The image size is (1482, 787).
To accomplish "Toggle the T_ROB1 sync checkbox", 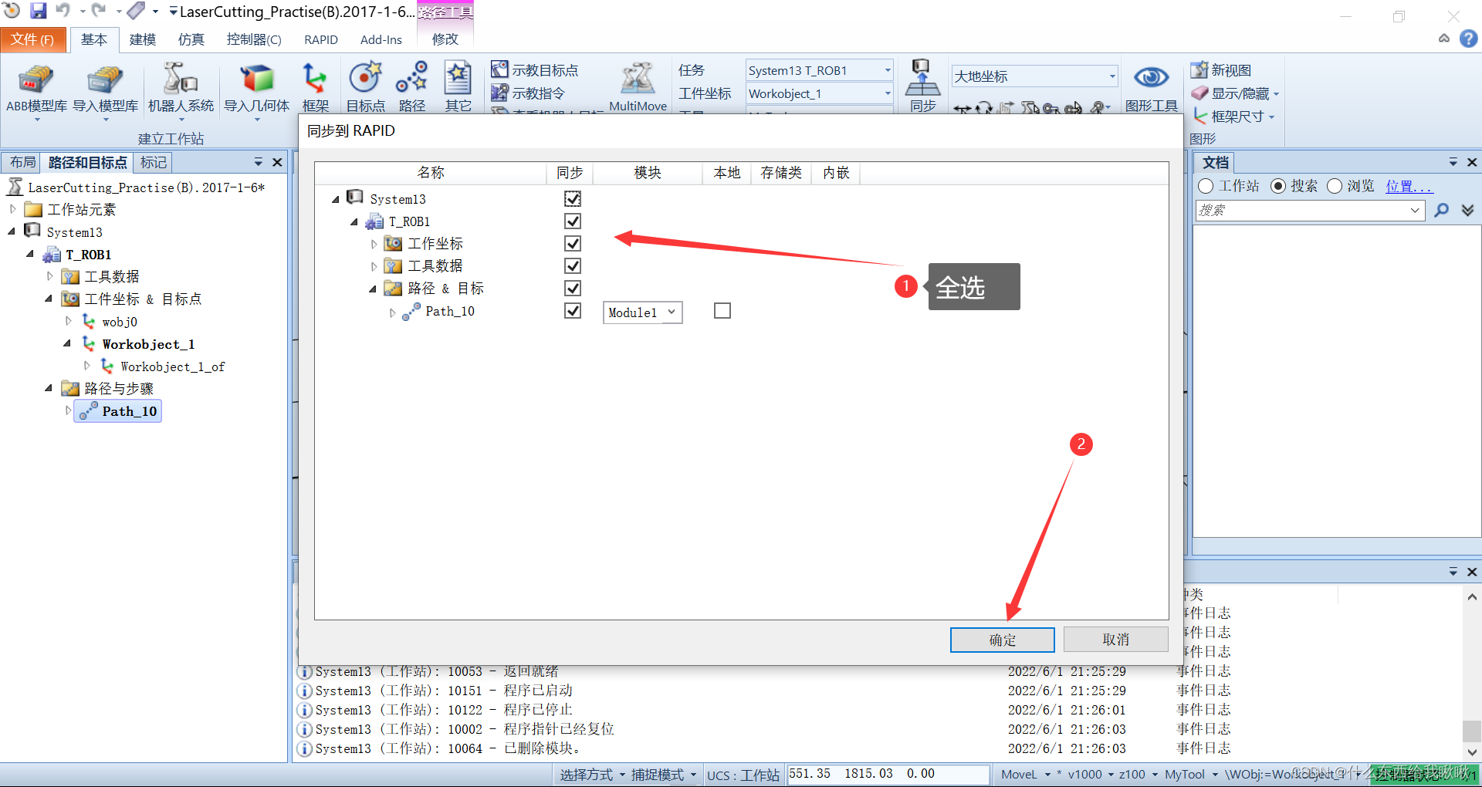I will (573, 221).
